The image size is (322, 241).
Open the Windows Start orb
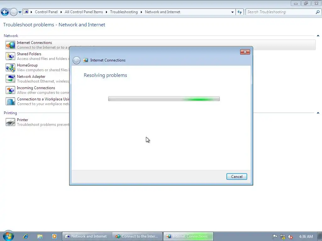click(x=8, y=236)
